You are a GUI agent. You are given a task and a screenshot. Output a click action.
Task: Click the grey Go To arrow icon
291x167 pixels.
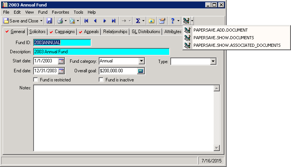pyautogui.click(x=124, y=21)
